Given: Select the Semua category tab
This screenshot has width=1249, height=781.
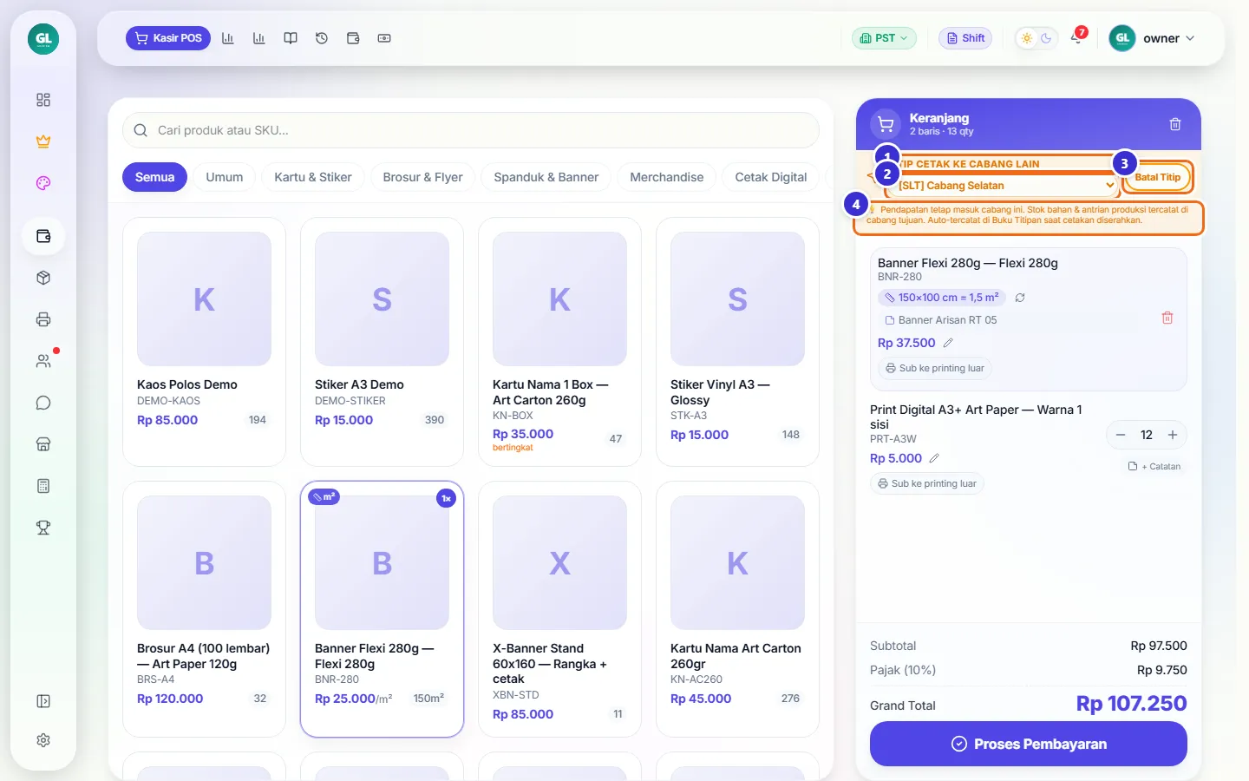Looking at the screenshot, I should [x=154, y=177].
